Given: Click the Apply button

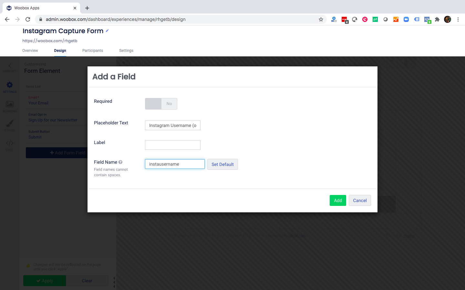Looking at the screenshot, I should pos(45,281).
